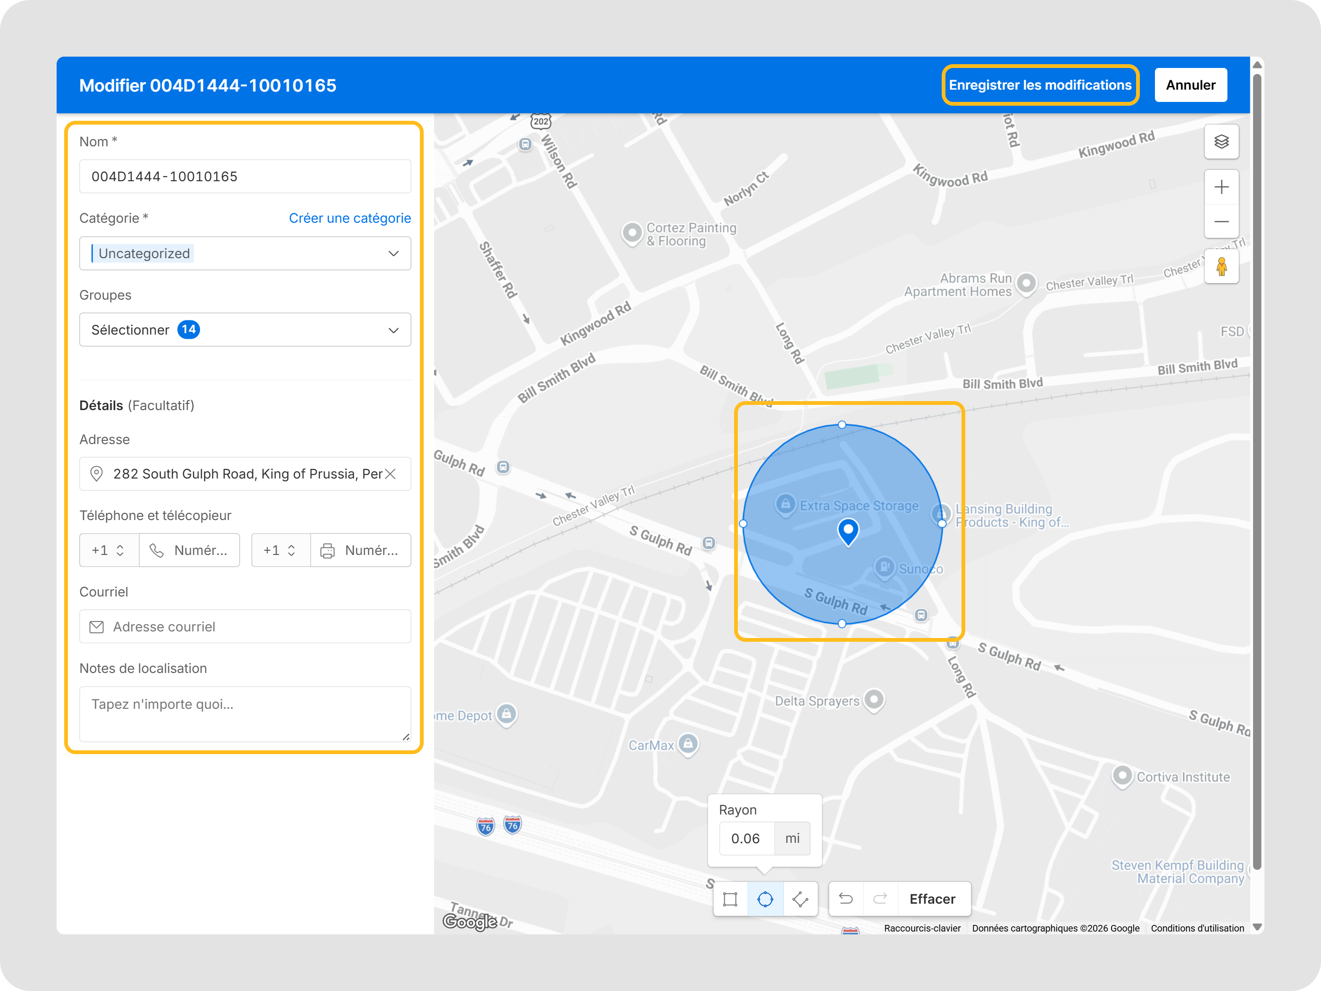Expand the Groupes selector dropdown
Screen dimensions: 1321x991
[245, 330]
